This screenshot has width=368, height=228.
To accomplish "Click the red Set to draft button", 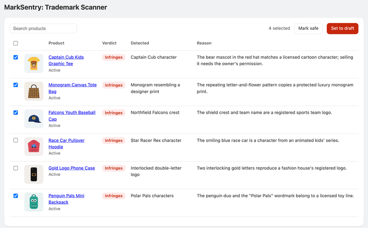I will (x=342, y=28).
